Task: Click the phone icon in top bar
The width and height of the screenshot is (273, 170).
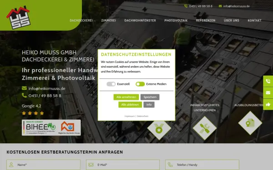Action: 186,6
